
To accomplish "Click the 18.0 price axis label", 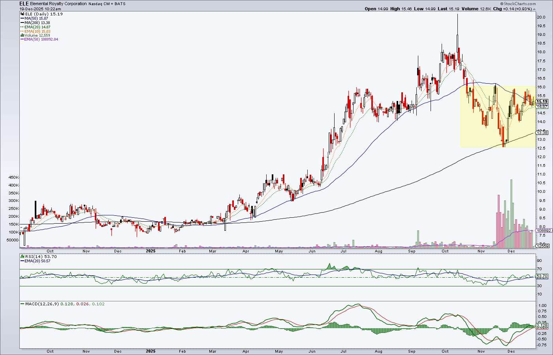I will coord(541,52).
